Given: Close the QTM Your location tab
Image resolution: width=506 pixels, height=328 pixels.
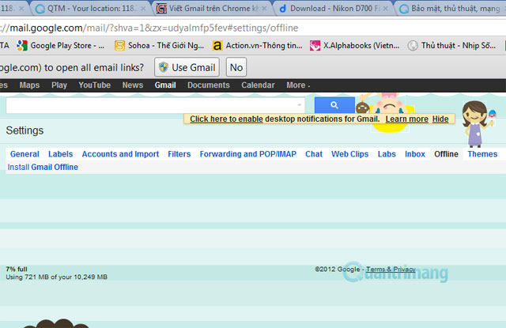Looking at the screenshot, I should click(x=143, y=9).
